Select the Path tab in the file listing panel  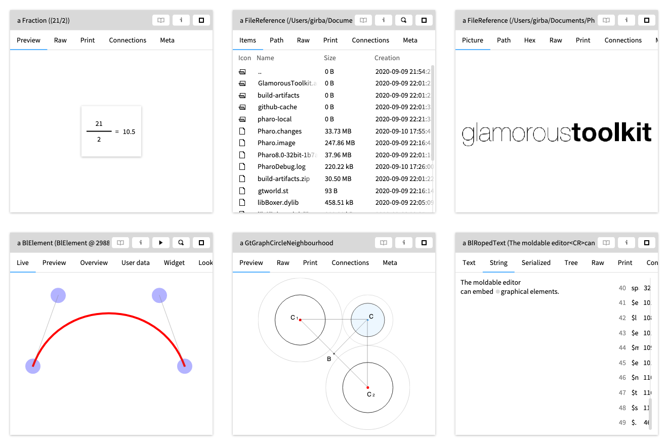click(276, 40)
